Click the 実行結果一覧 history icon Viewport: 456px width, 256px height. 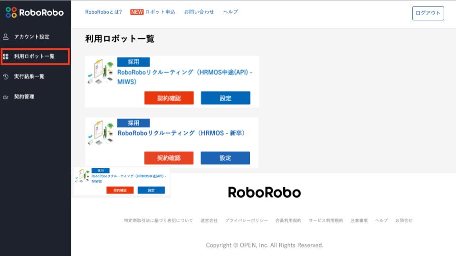click(6, 77)
